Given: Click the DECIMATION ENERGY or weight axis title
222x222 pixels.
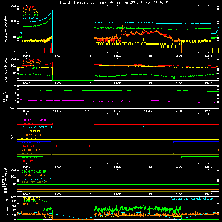Looking at the screenshot, I should 4,180.
